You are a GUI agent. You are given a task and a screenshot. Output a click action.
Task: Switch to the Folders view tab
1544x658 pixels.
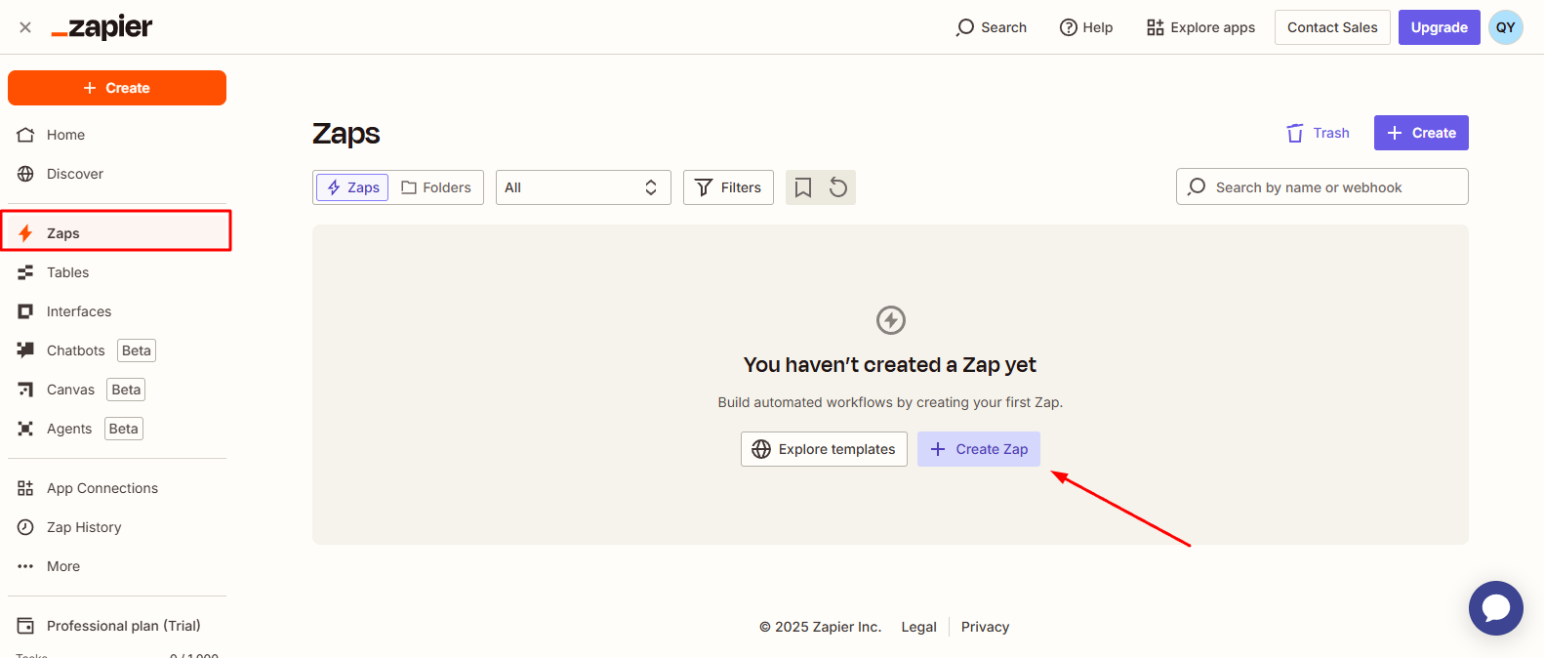[436, 187]
